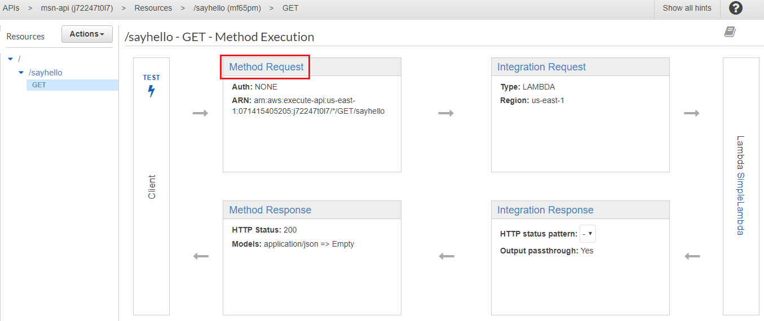Select the /sayhello resource in tree
This screenshot has width=764, height=321.
click(46, 73)
